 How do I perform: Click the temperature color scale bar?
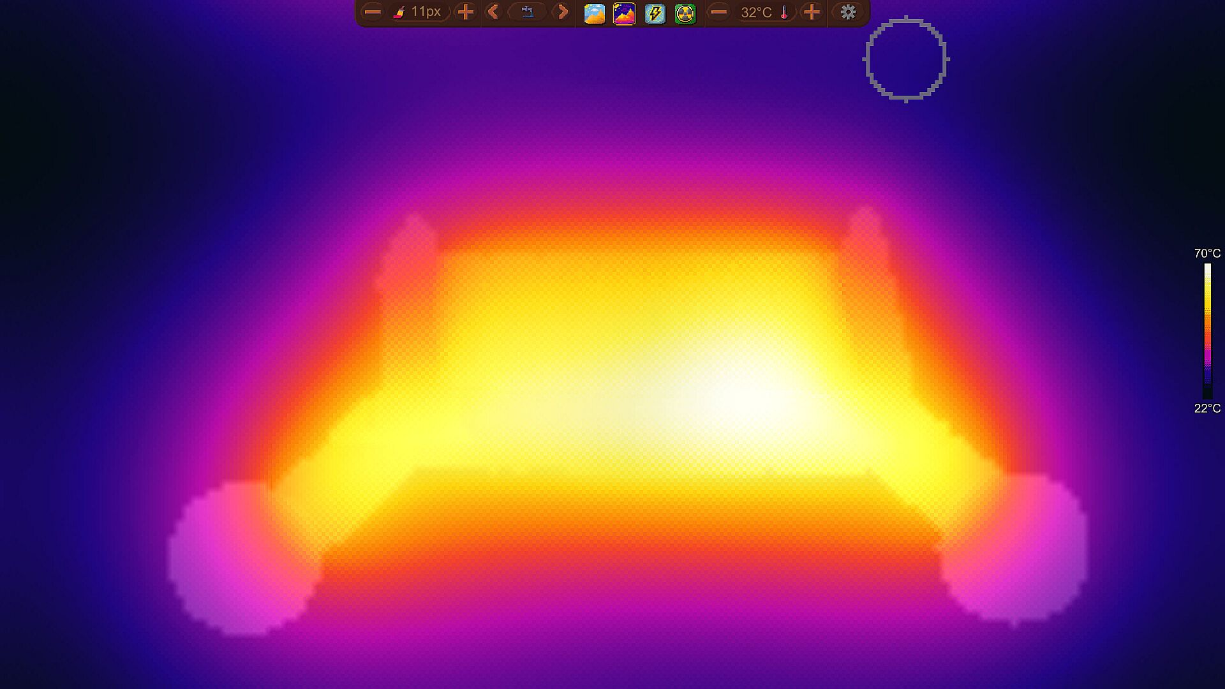pyautogui.click(x=1207, y=330)
